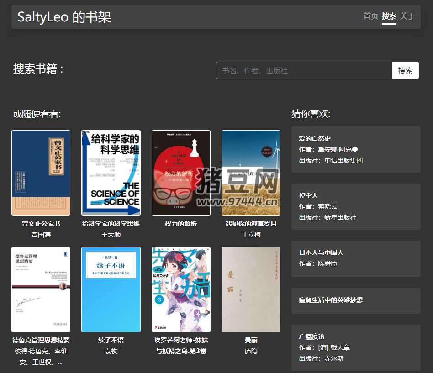Open the 续子不语 book cover

pos(111,289)
